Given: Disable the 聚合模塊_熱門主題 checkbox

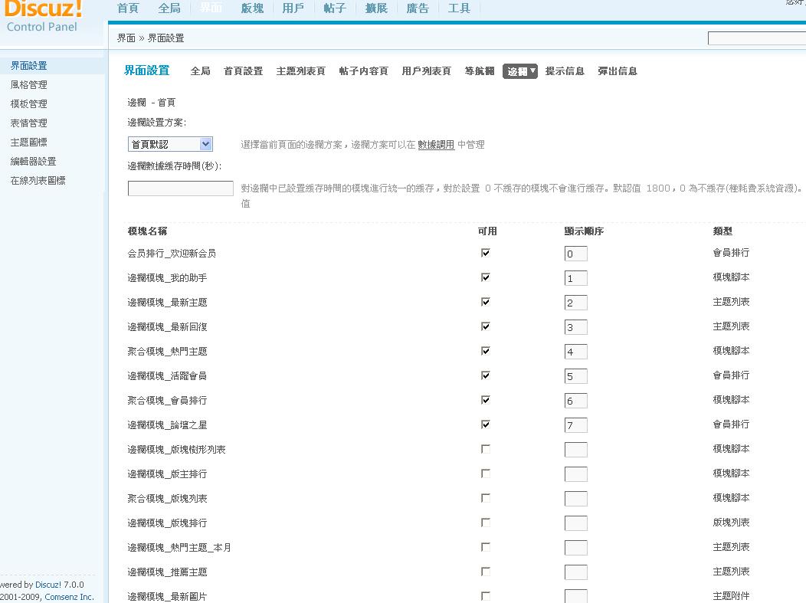Looking at the screenshot, I should (485, 351).
